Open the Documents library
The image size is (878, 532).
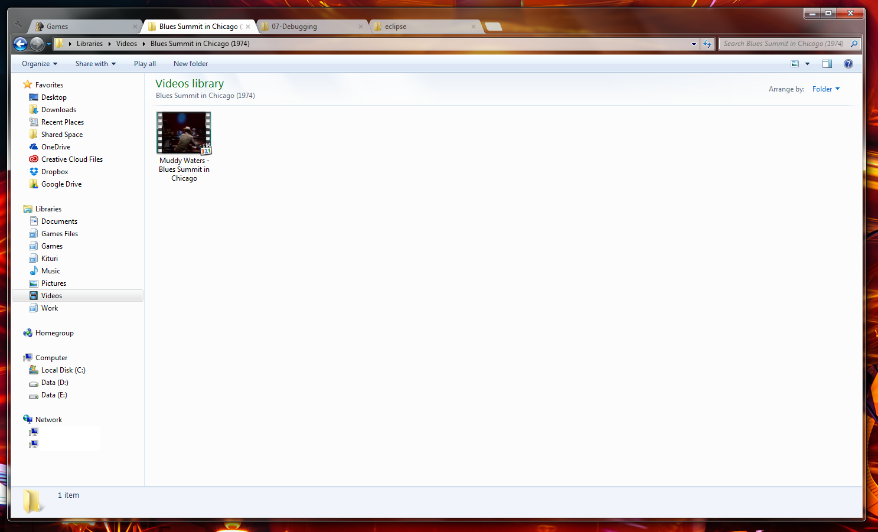point(59,221)
